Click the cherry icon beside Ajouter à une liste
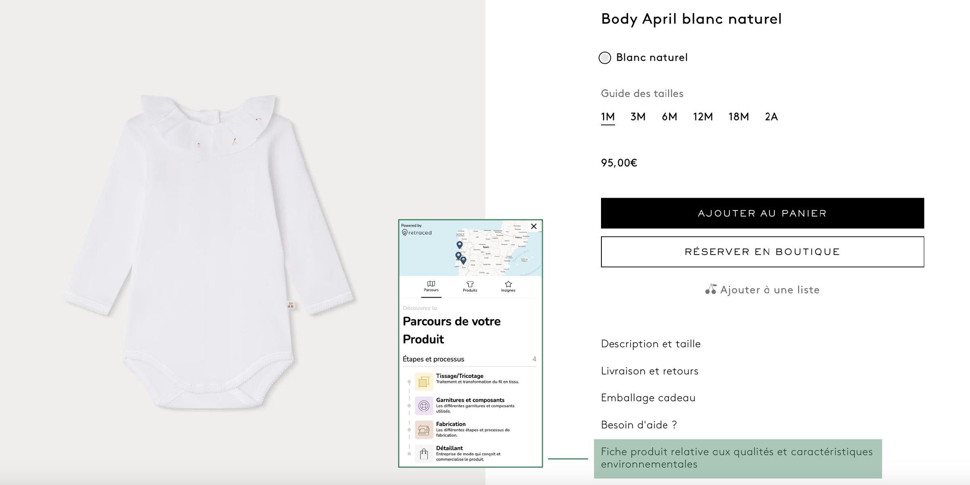970x485 pixels. [x=711, y=289]
